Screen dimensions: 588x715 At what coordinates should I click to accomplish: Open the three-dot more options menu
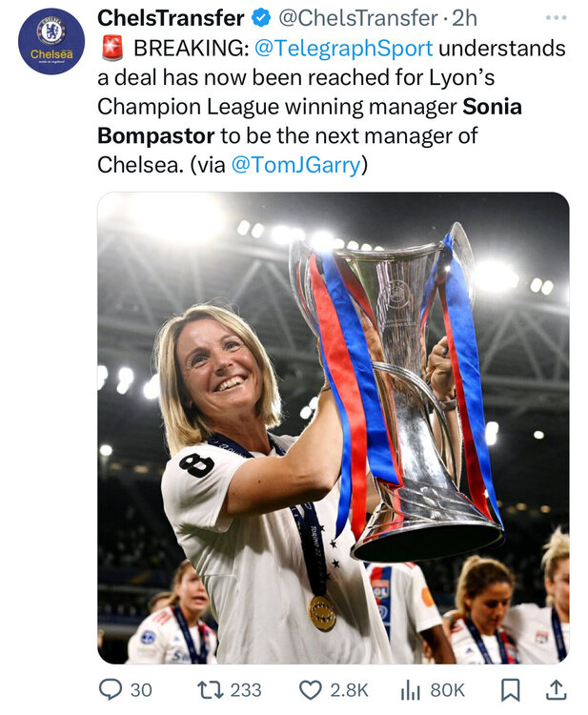[x=557, y=18]
